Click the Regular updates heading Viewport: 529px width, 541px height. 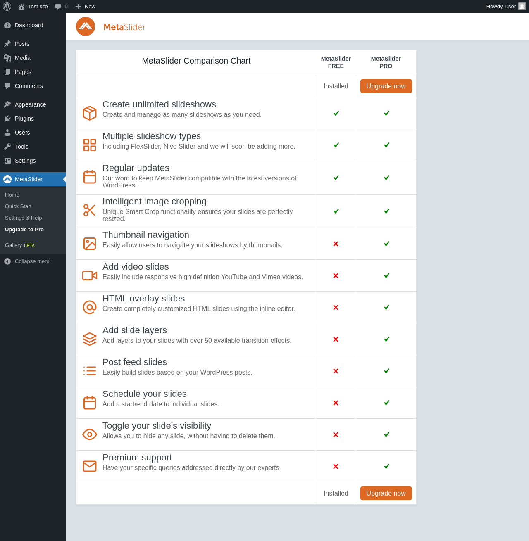coord(136,168)
